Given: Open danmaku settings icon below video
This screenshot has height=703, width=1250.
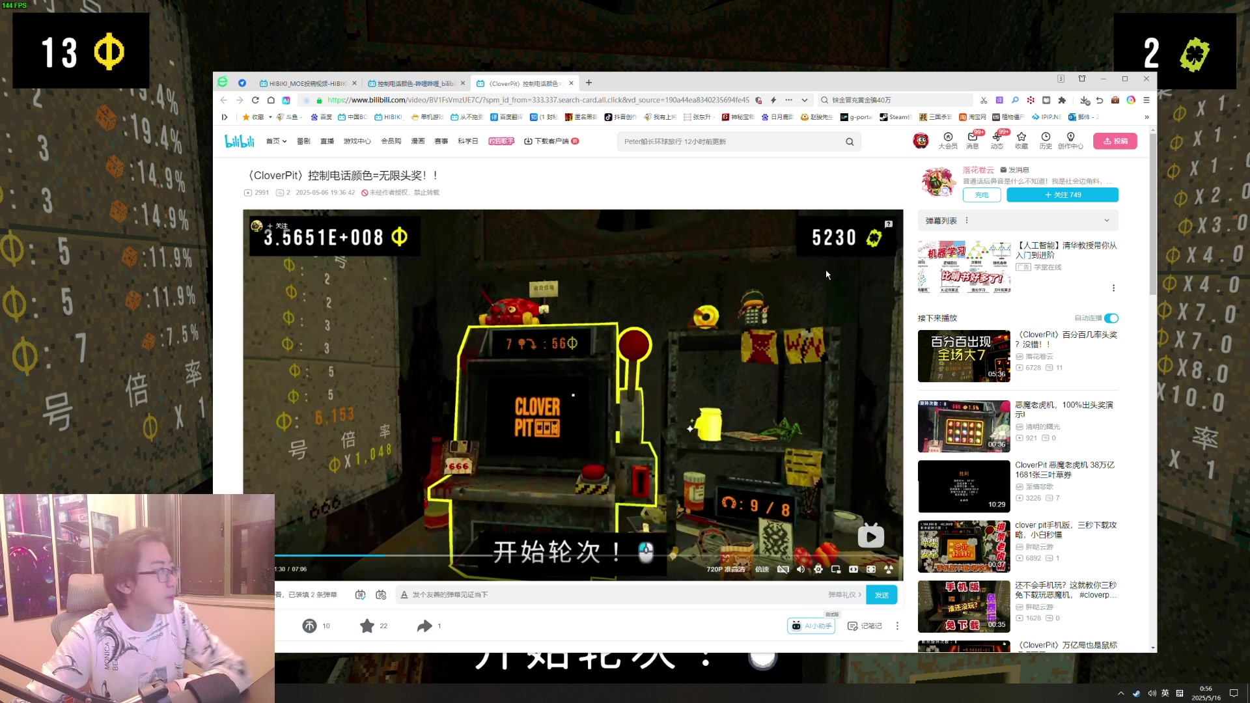Looking at the screenshot, I should [382, 595].
